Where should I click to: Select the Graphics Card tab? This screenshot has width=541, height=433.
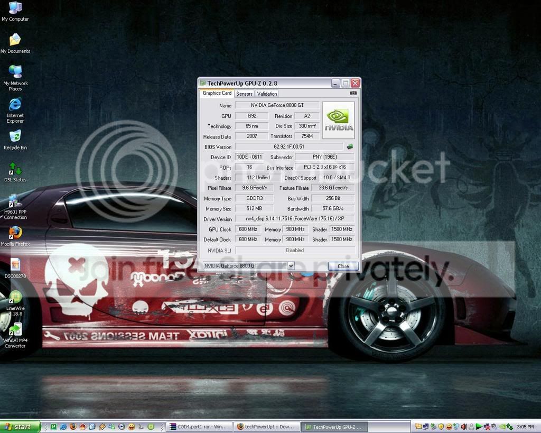[x=217, y=93]
